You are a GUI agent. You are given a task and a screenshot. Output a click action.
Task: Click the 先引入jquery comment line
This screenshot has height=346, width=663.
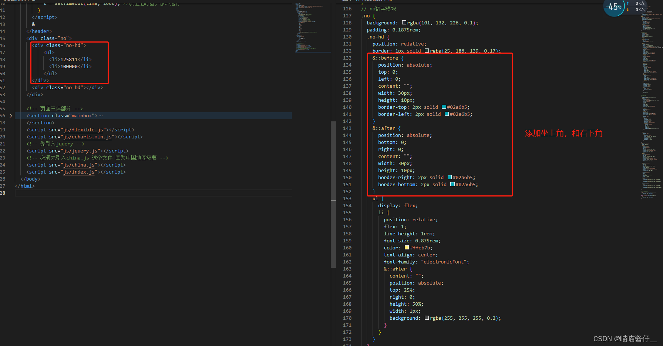click(x=55, y=144)
